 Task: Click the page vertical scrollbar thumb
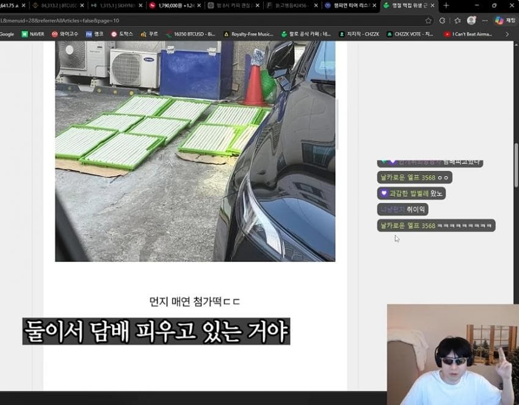(x=516, y=165)
